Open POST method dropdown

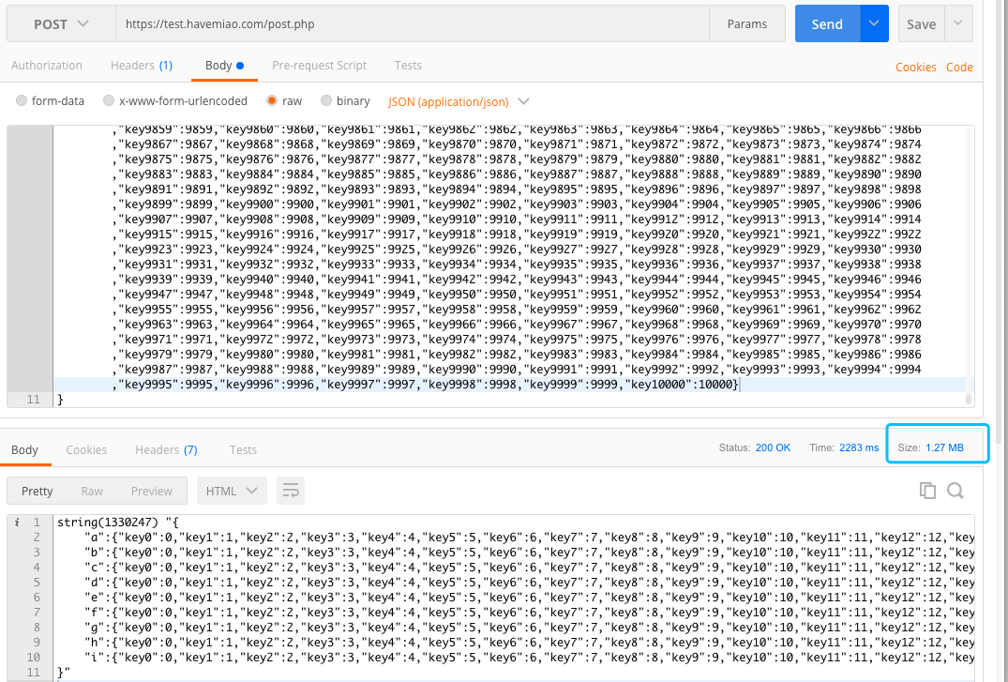point(61,23)
